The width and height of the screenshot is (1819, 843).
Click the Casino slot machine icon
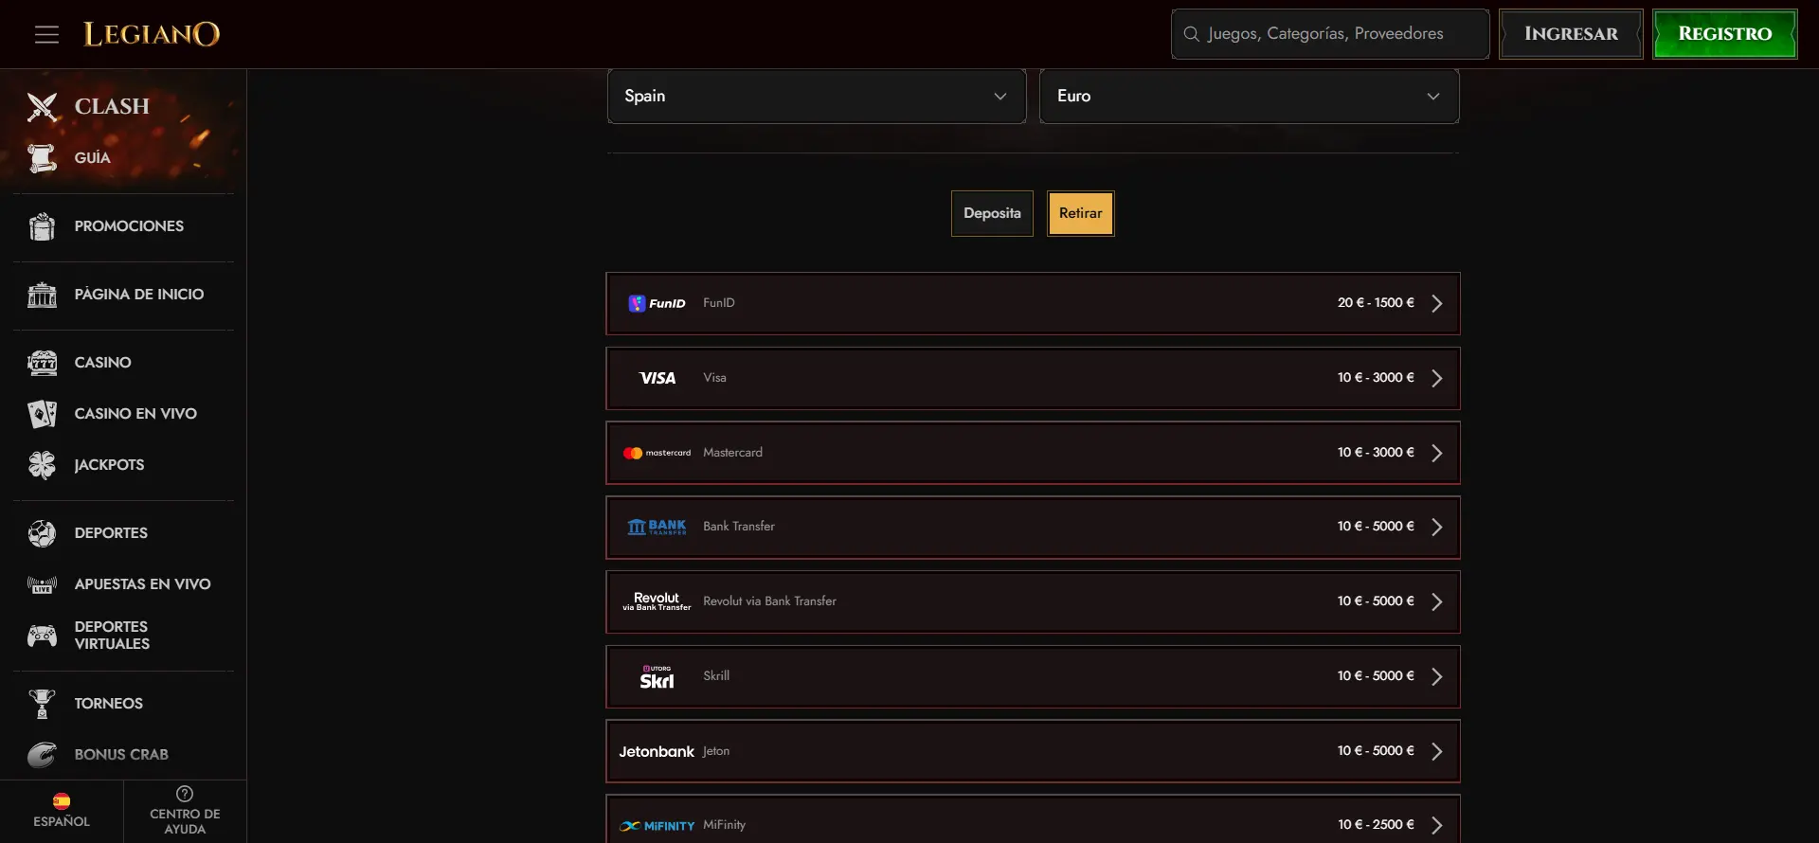tap(43, 363)
